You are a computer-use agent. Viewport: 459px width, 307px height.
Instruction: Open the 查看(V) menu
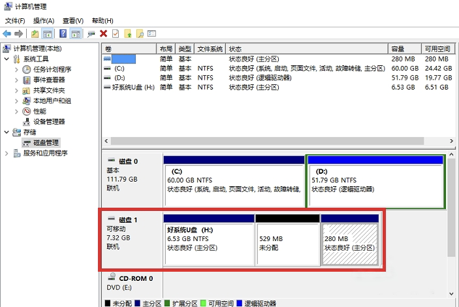coord(73,21)
